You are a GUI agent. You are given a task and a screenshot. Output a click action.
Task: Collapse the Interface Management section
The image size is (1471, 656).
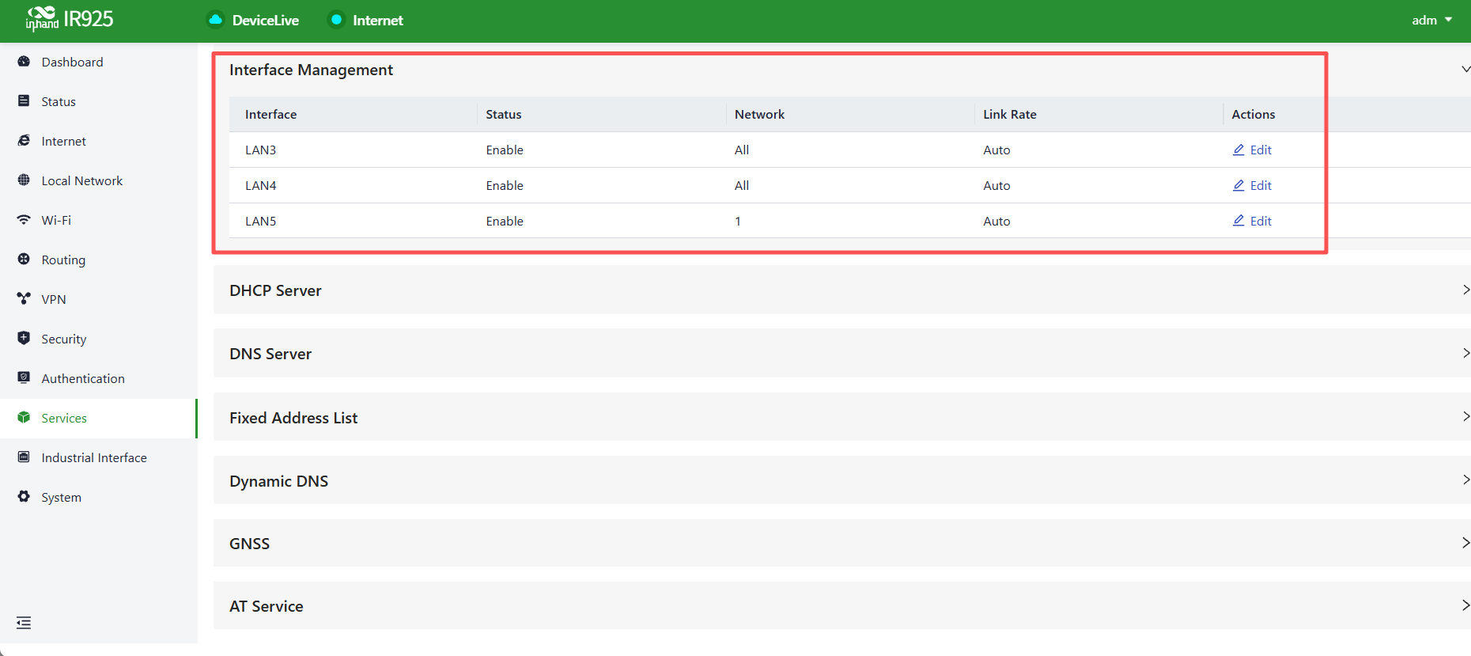click(x=1465, y=70)
